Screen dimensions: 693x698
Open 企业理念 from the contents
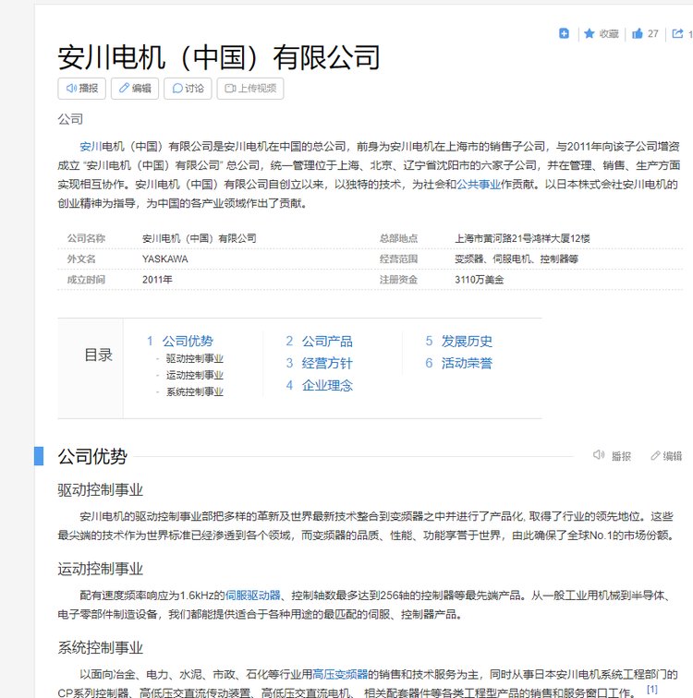(326, 385)
